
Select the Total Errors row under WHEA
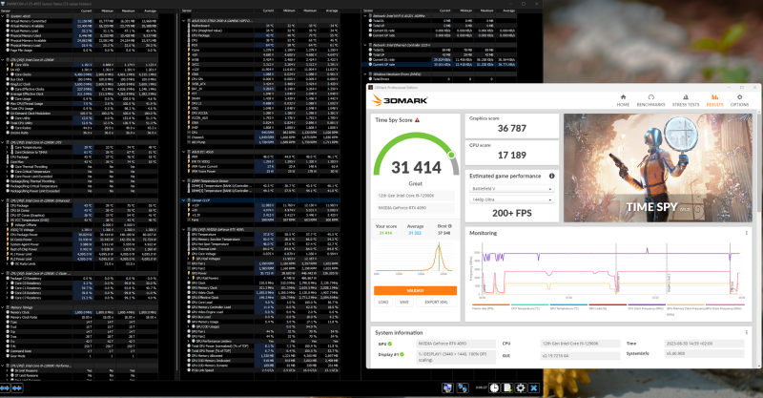click(439, 79)
